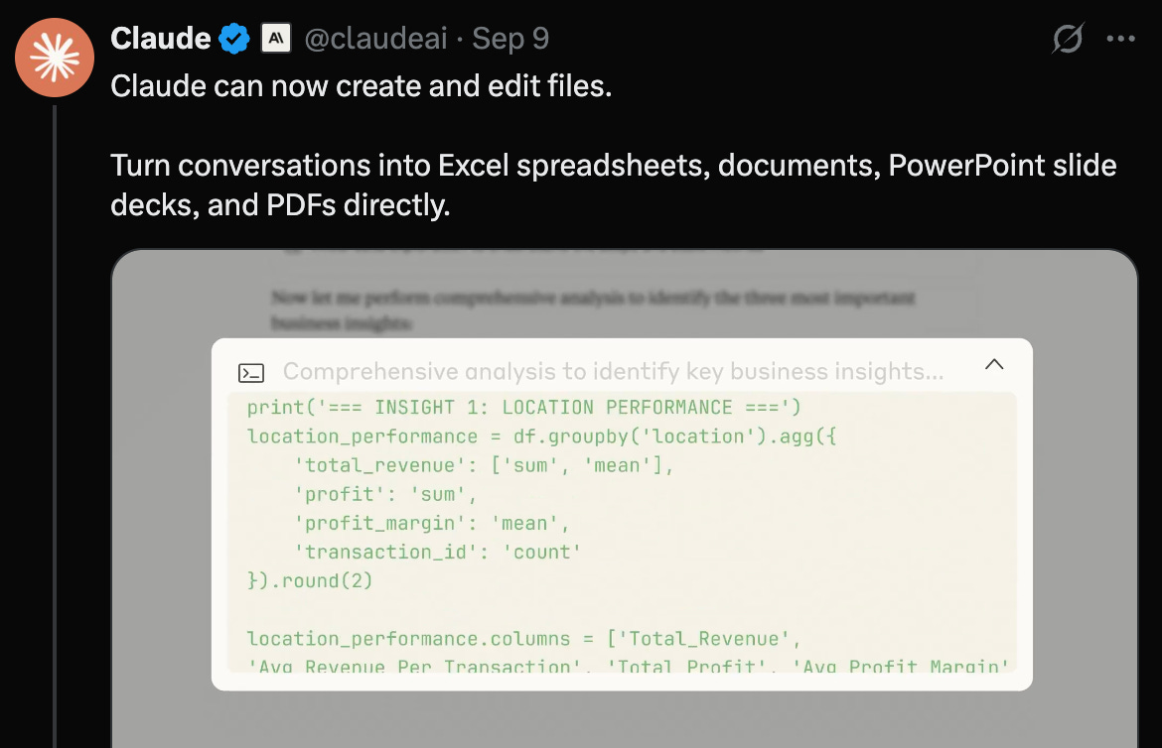Screen dimensions: 1162x748
Task: Click the code line "'profit': 'sum'"
Action: pyautogui.click(x=384, y=494)
